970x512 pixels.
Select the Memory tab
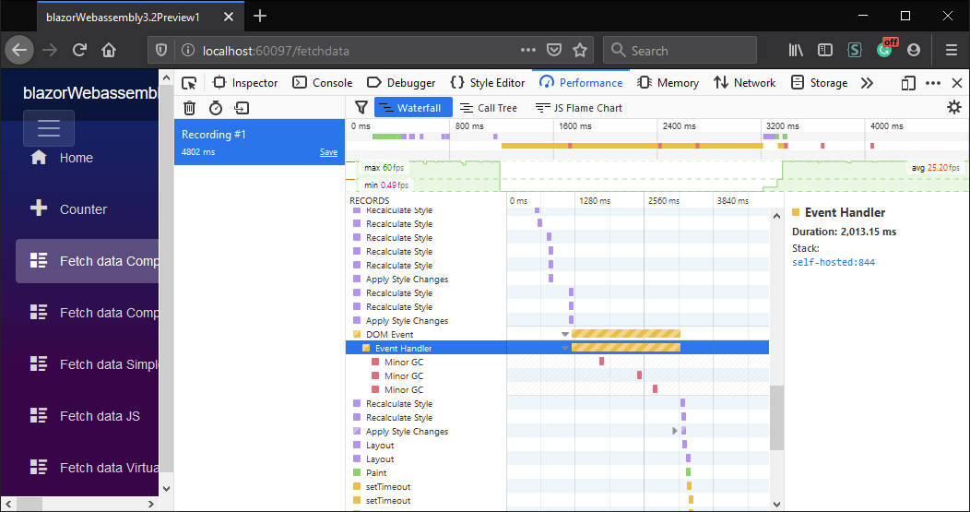tap(668, 83)
